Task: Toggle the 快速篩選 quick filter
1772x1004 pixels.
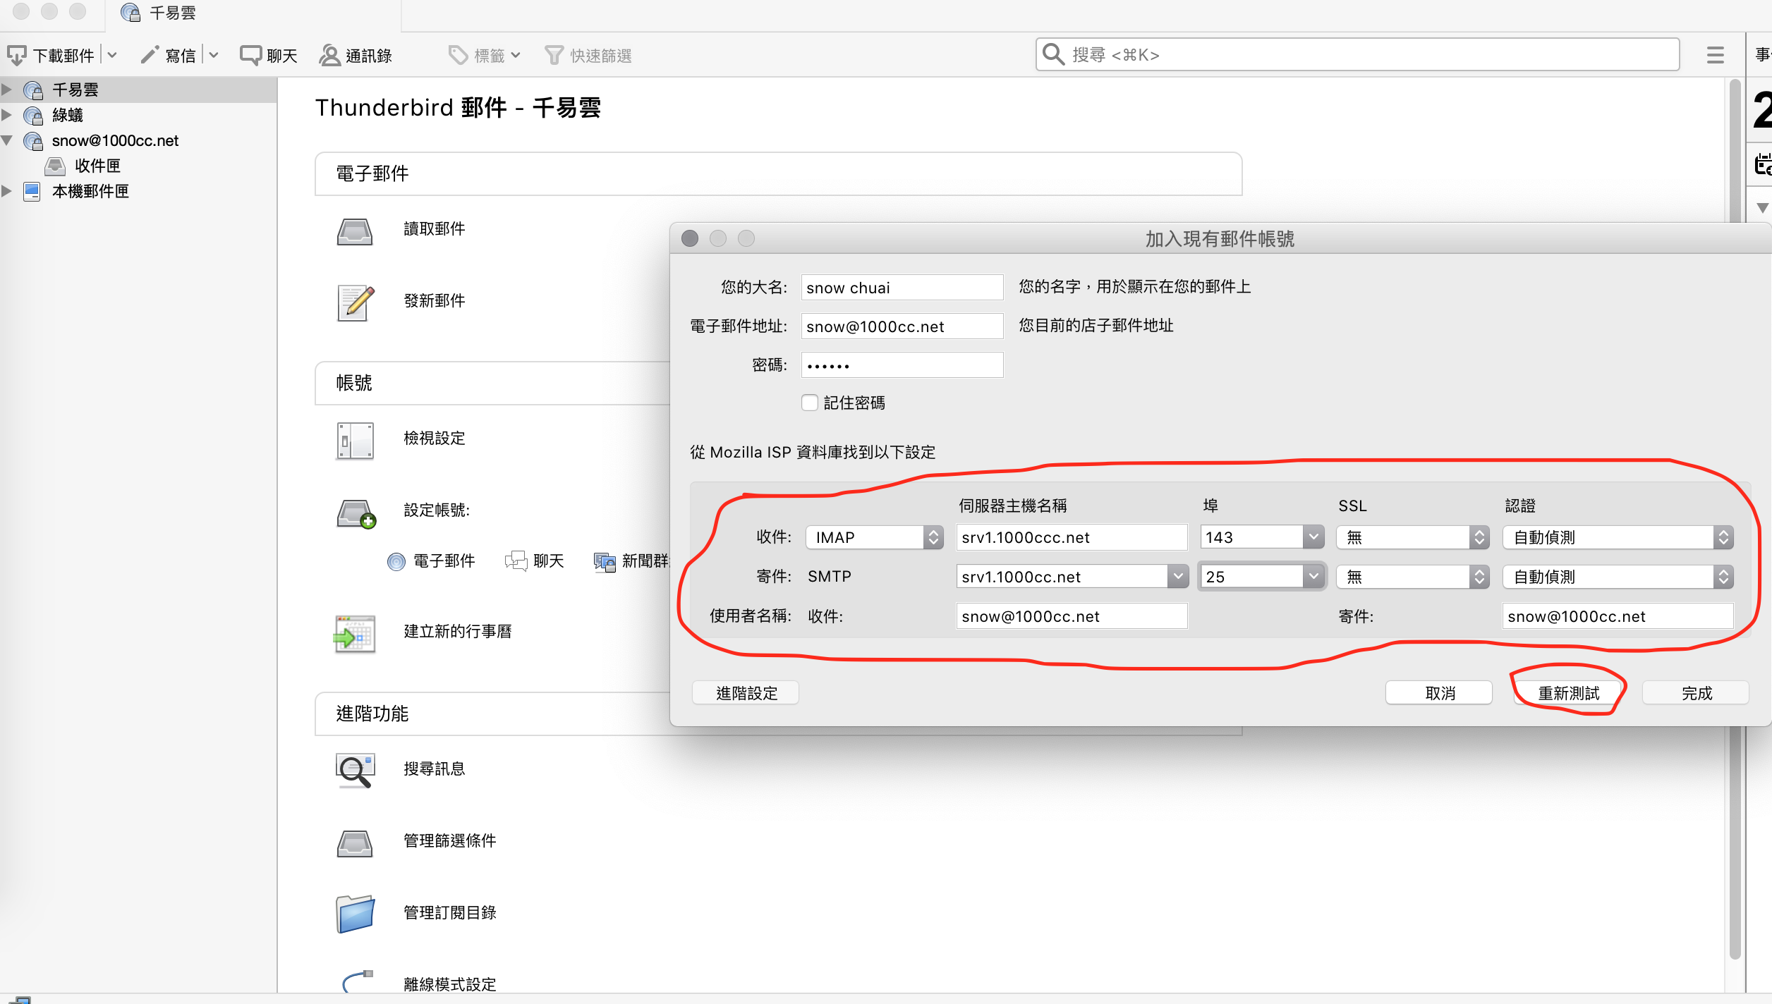Action: point(588,55)
